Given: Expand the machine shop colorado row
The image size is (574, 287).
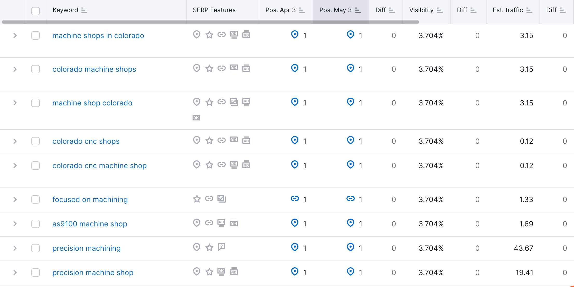Looking at the screenshot, I should click(15, 103).
